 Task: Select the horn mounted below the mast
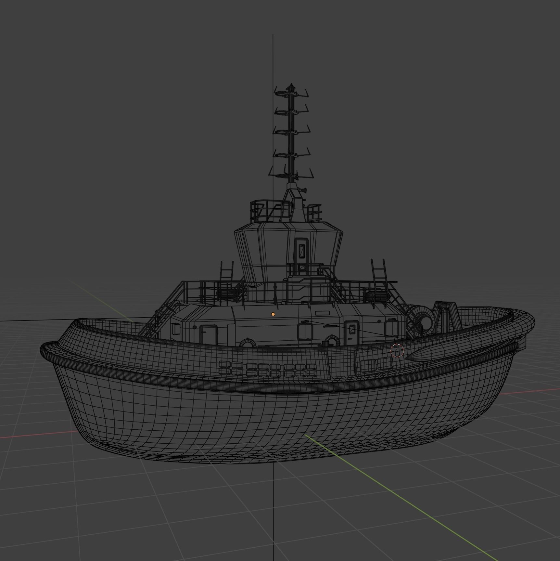click(303, 190)
